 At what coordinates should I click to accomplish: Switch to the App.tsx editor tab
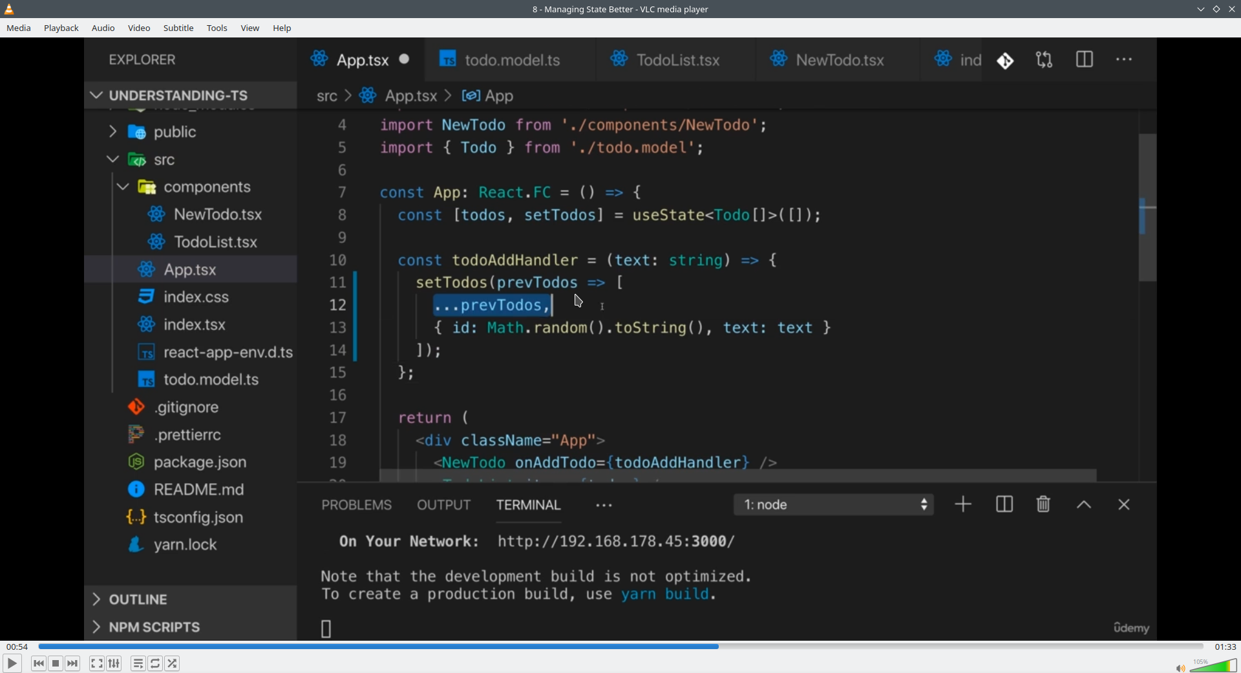pos(361,60)
